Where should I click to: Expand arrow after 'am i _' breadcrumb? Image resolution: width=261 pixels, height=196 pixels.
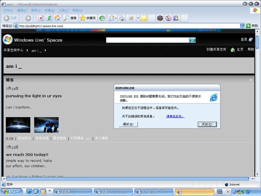(x=45, y=50)
